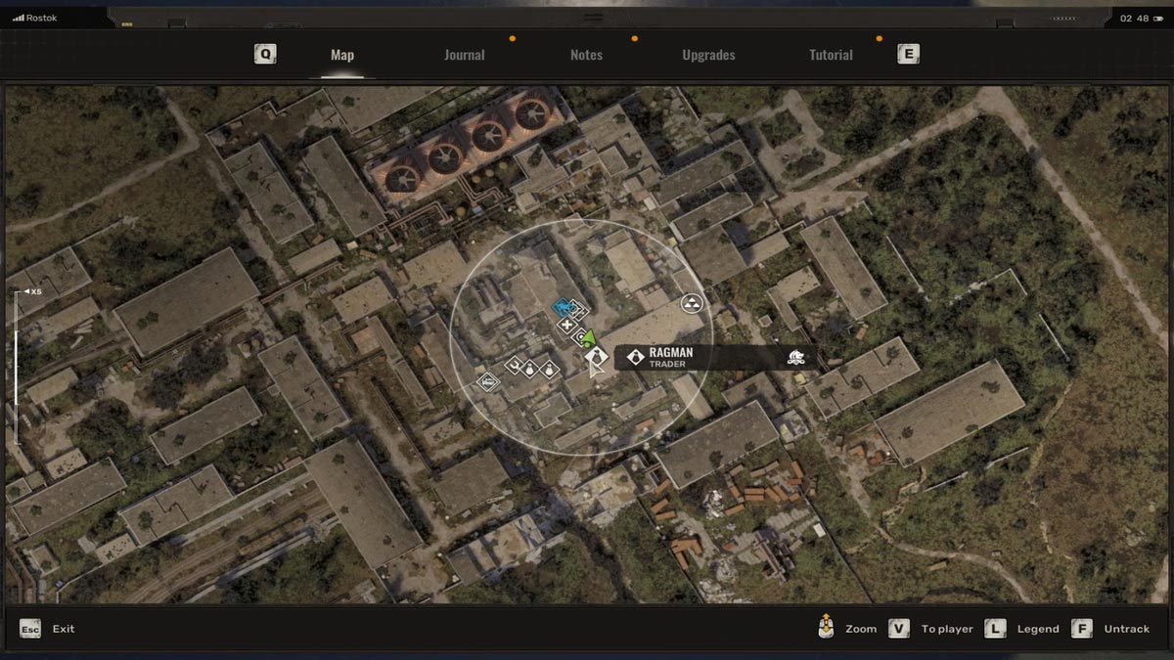Untrack the selected marker
This screenshot has height=660, width=1174.
coord(1126,629)
